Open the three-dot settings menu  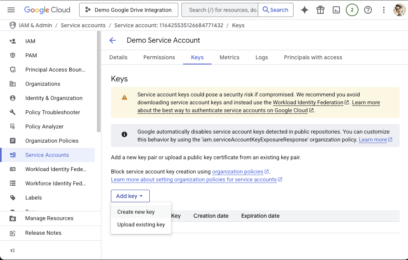(x=384, y=10)
